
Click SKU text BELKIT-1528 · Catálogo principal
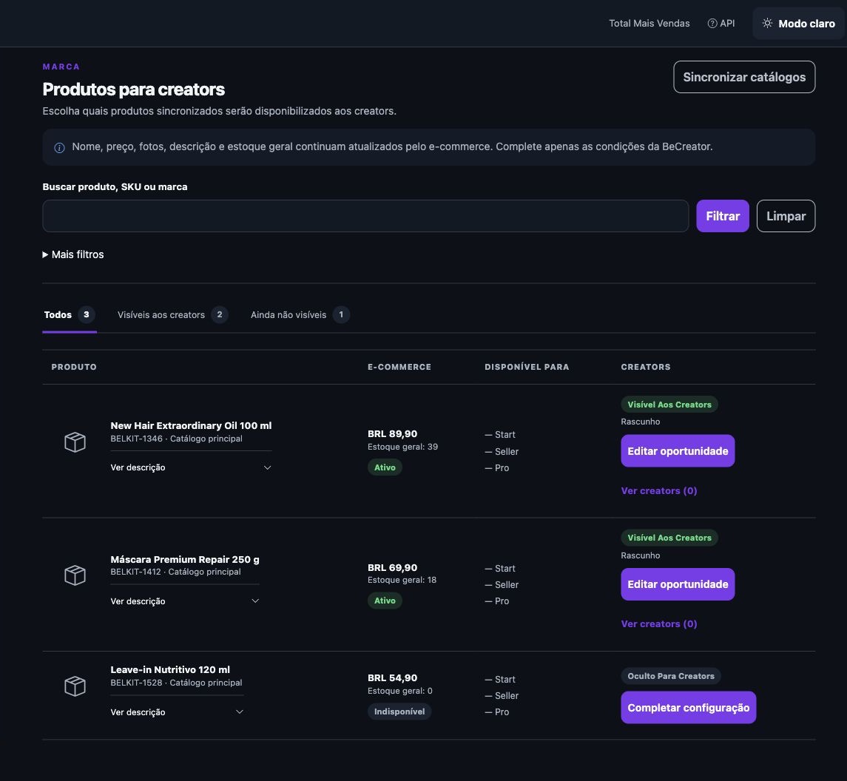click(x=176, y=683)
